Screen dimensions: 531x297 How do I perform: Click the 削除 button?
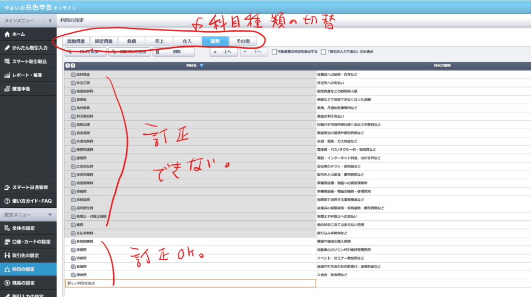174,52
